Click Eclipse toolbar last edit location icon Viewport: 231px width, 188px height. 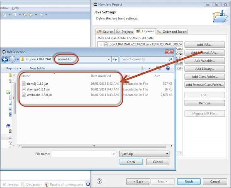[x=25, y=15]
